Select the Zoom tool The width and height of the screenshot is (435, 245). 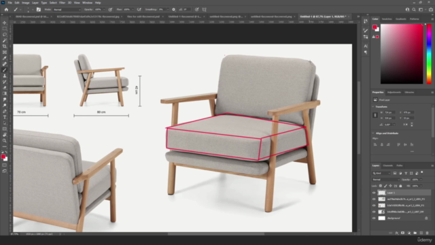(5, 141)
